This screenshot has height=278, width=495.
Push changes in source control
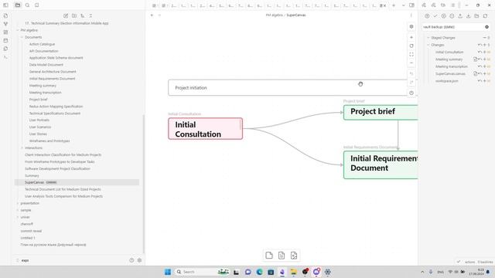(460, 15)
